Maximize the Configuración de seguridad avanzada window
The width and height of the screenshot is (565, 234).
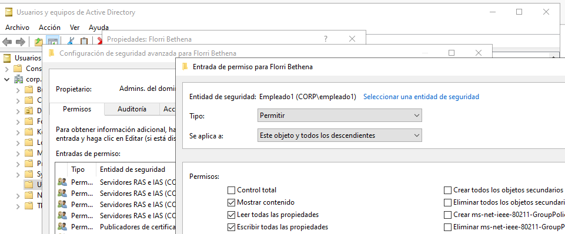pyautogui.click(x=452, y=53)
